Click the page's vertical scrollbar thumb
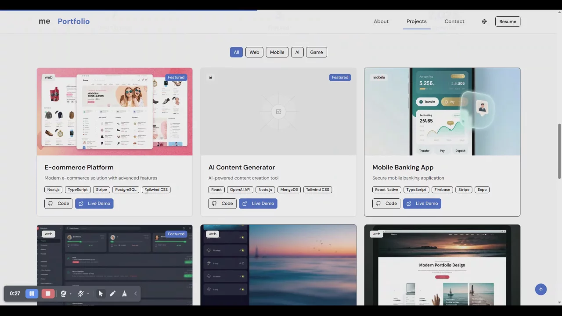The height and width of the screenshot is (316, 562). [x=559, y=151]
